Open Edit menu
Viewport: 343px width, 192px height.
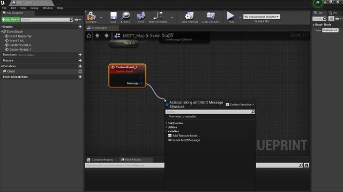(x=13, y=8)
